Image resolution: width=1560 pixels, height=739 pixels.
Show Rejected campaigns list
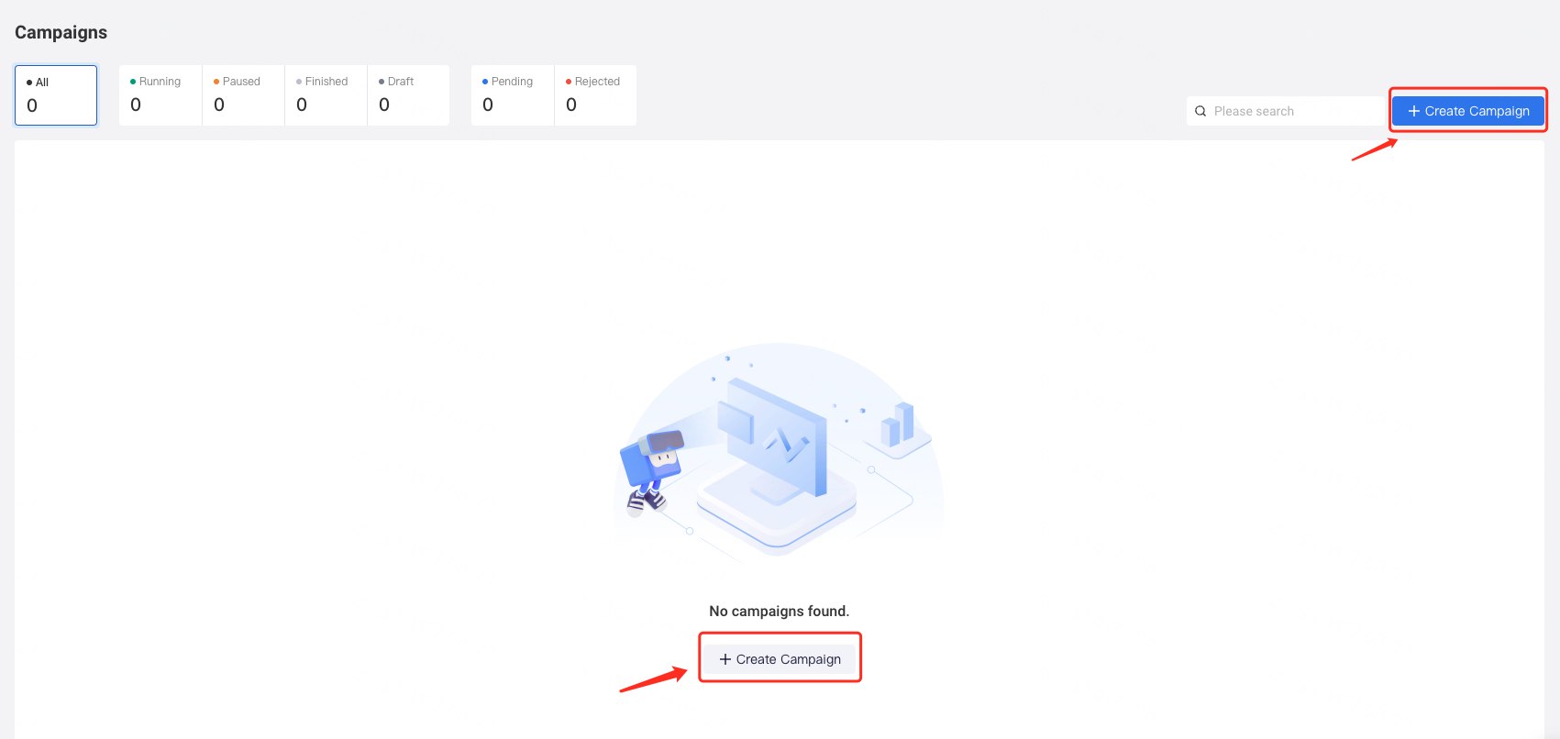pyautogui.click(x=595, y=94)
